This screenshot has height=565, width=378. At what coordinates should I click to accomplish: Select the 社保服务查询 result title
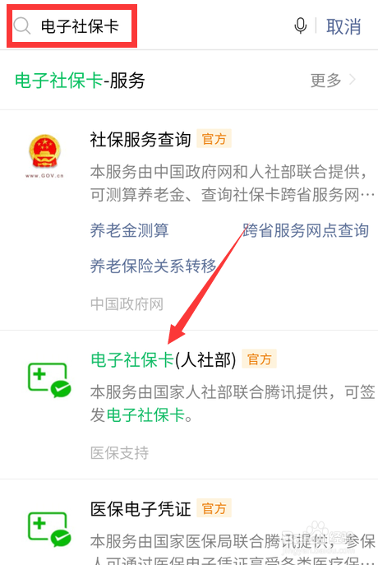(x=141, y=140)
